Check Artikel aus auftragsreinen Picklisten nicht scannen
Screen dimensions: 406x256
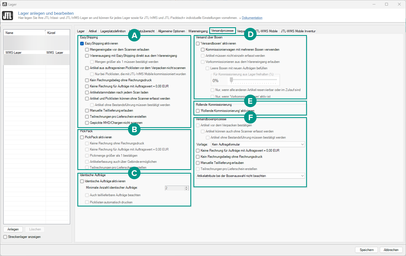(87, 68)
